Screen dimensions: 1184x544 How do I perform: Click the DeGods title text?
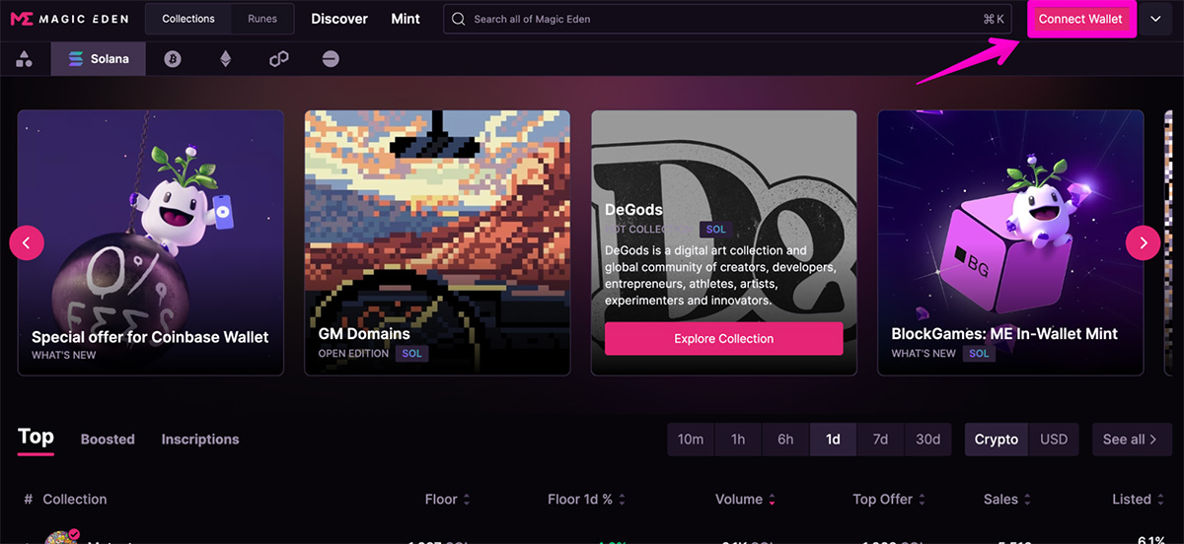coord(633,210)
